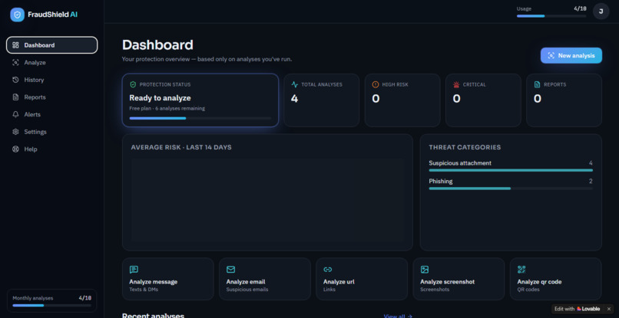Open Alerts in the sidebar

click(x=51, y=114)
